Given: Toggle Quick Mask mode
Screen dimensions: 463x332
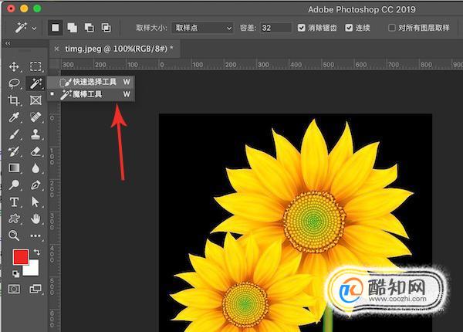Looking at the screenshot, I should 14,289.
